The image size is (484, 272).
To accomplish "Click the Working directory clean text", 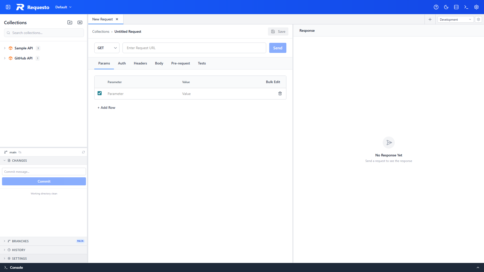I will [x=44, y=194].
